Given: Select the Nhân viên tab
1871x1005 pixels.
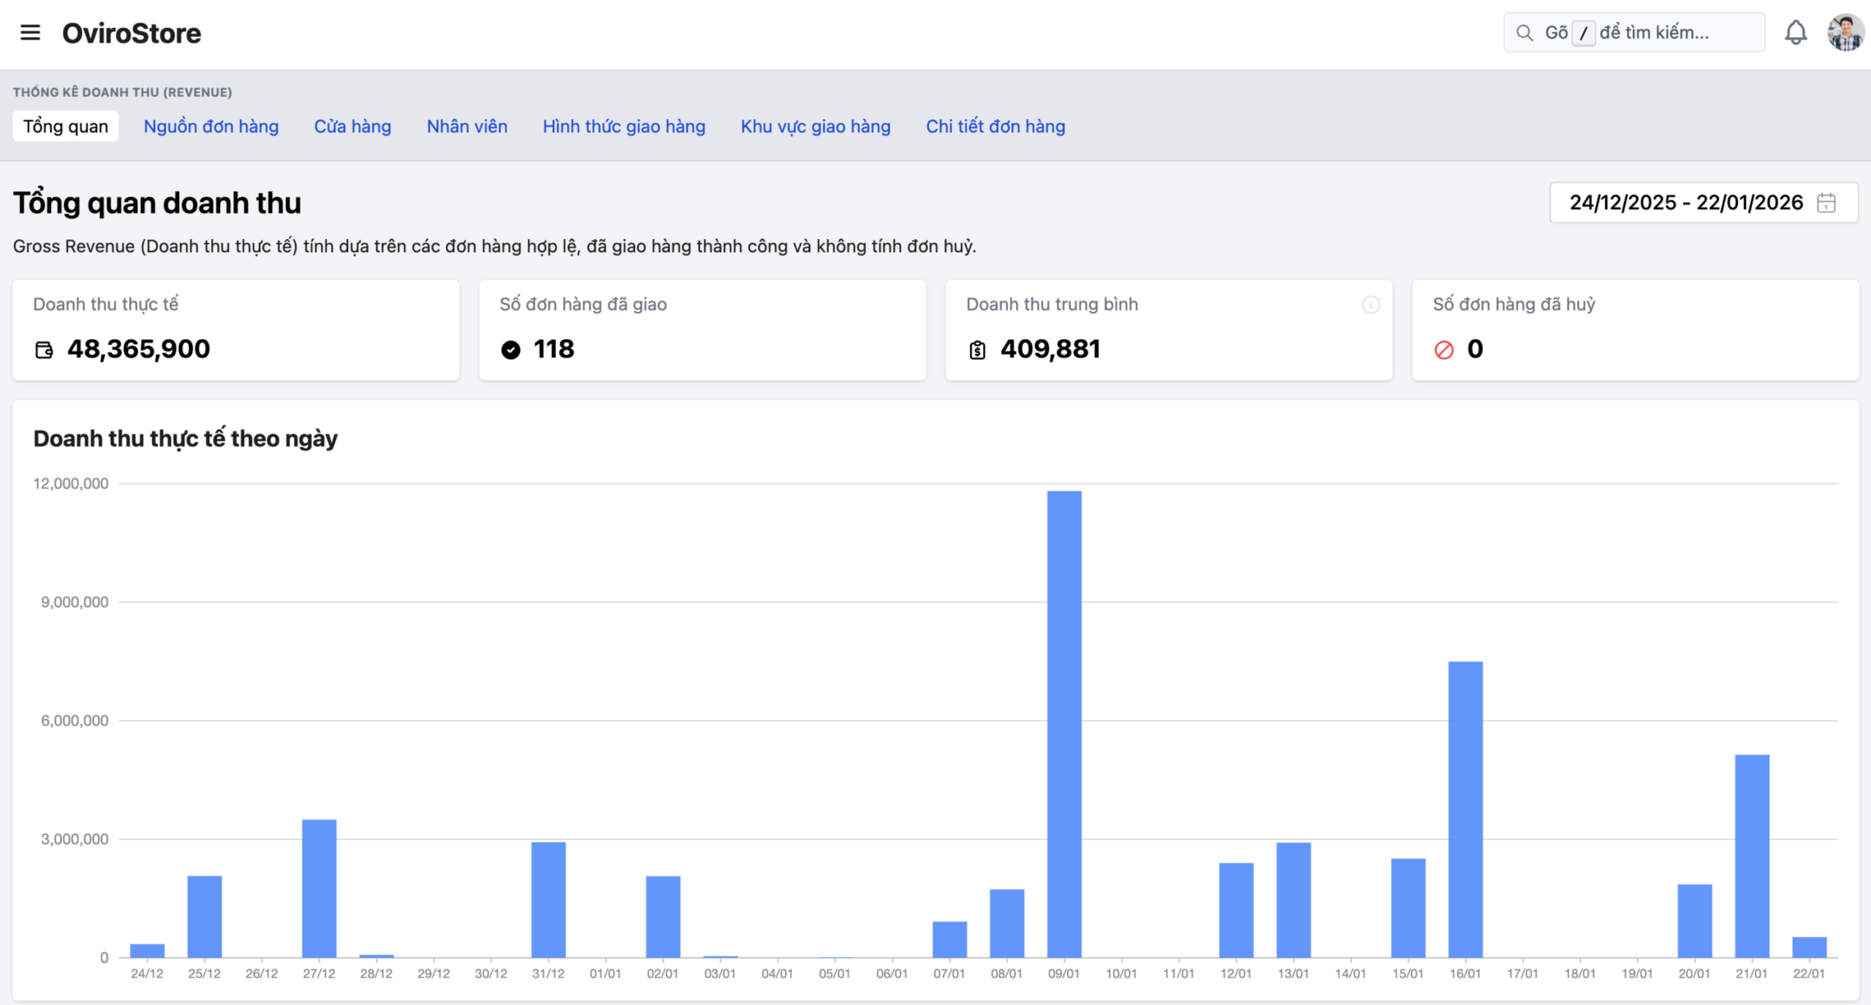Looking at the screenshot, I should [466, 126].
